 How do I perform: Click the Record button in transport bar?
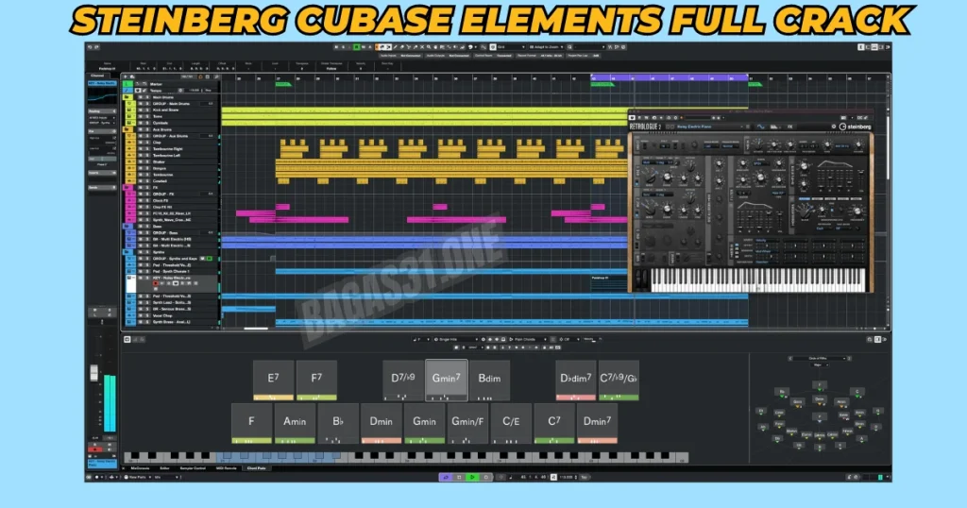pyautogui.click(x=486, y=477)
